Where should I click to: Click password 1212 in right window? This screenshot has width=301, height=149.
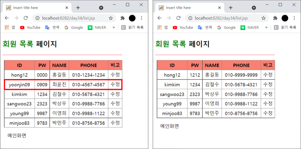pyautogui.click(x=195, y=75)
